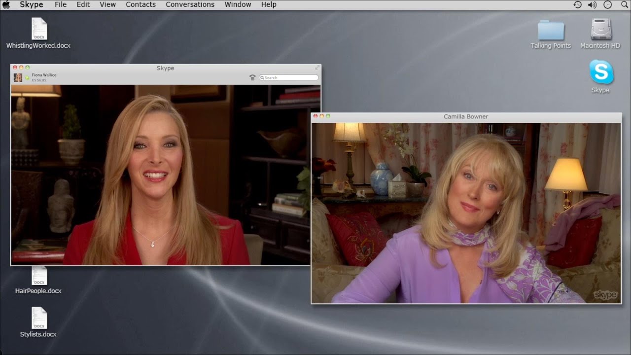Zoom the Camilla Bowner call window

(x=328, y=116)
